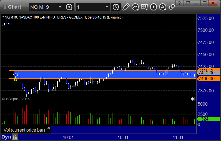Open the window options dropdown icon
This screenshot has width=221, height=141.
coord(188,3)
